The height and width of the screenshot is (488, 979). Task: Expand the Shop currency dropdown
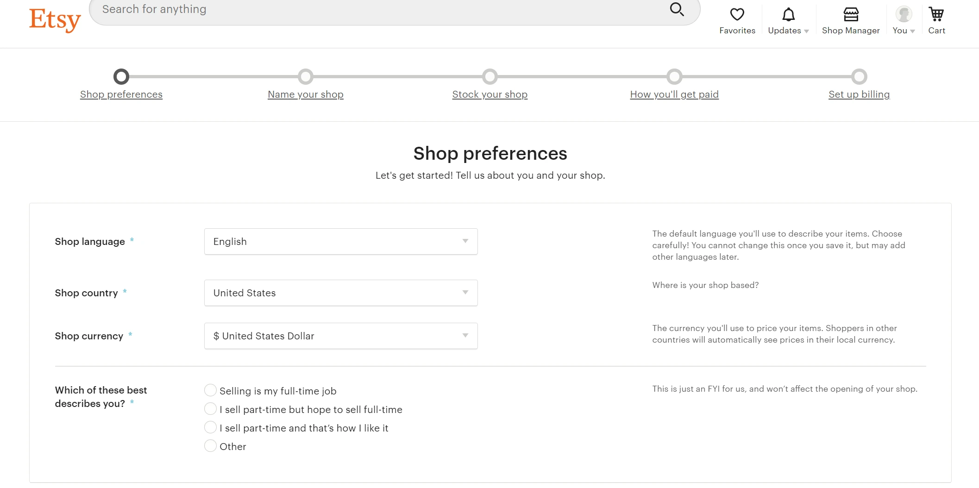340,336
